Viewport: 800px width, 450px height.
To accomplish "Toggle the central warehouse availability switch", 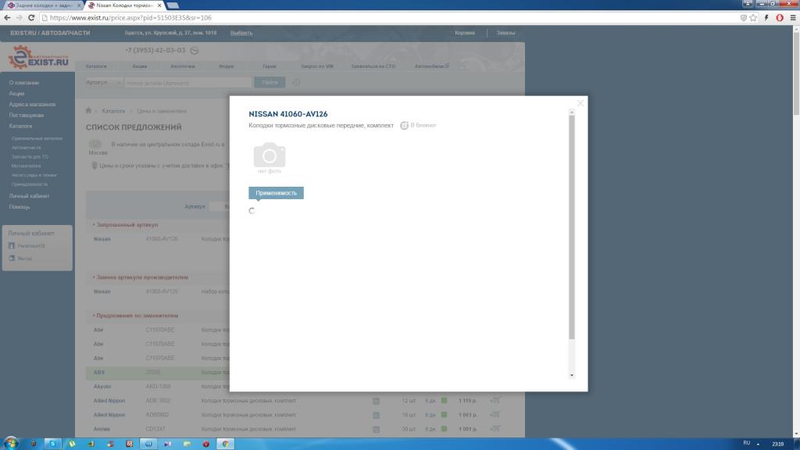I will [x=95, y=145].
